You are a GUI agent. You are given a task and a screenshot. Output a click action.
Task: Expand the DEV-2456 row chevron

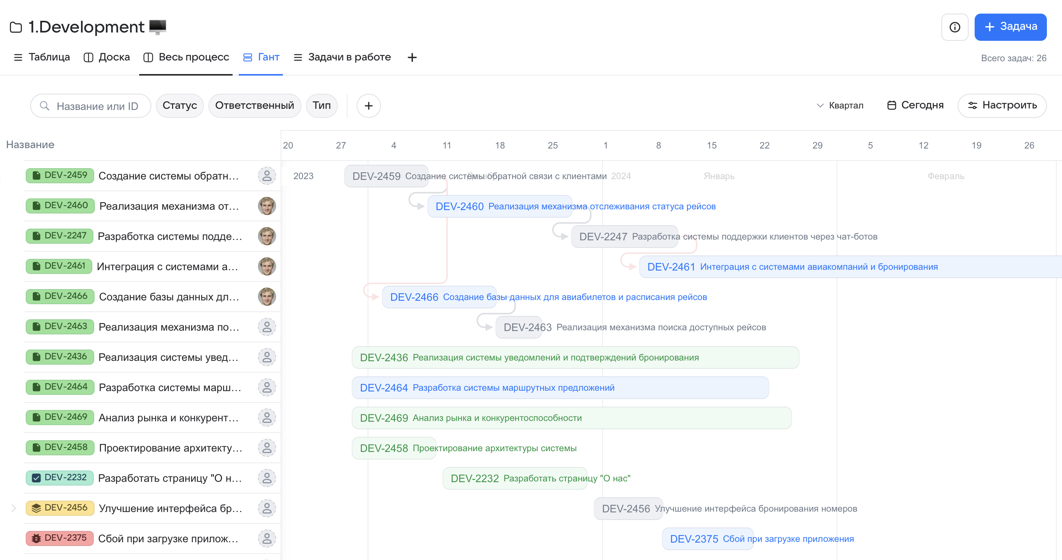(13, 508)
